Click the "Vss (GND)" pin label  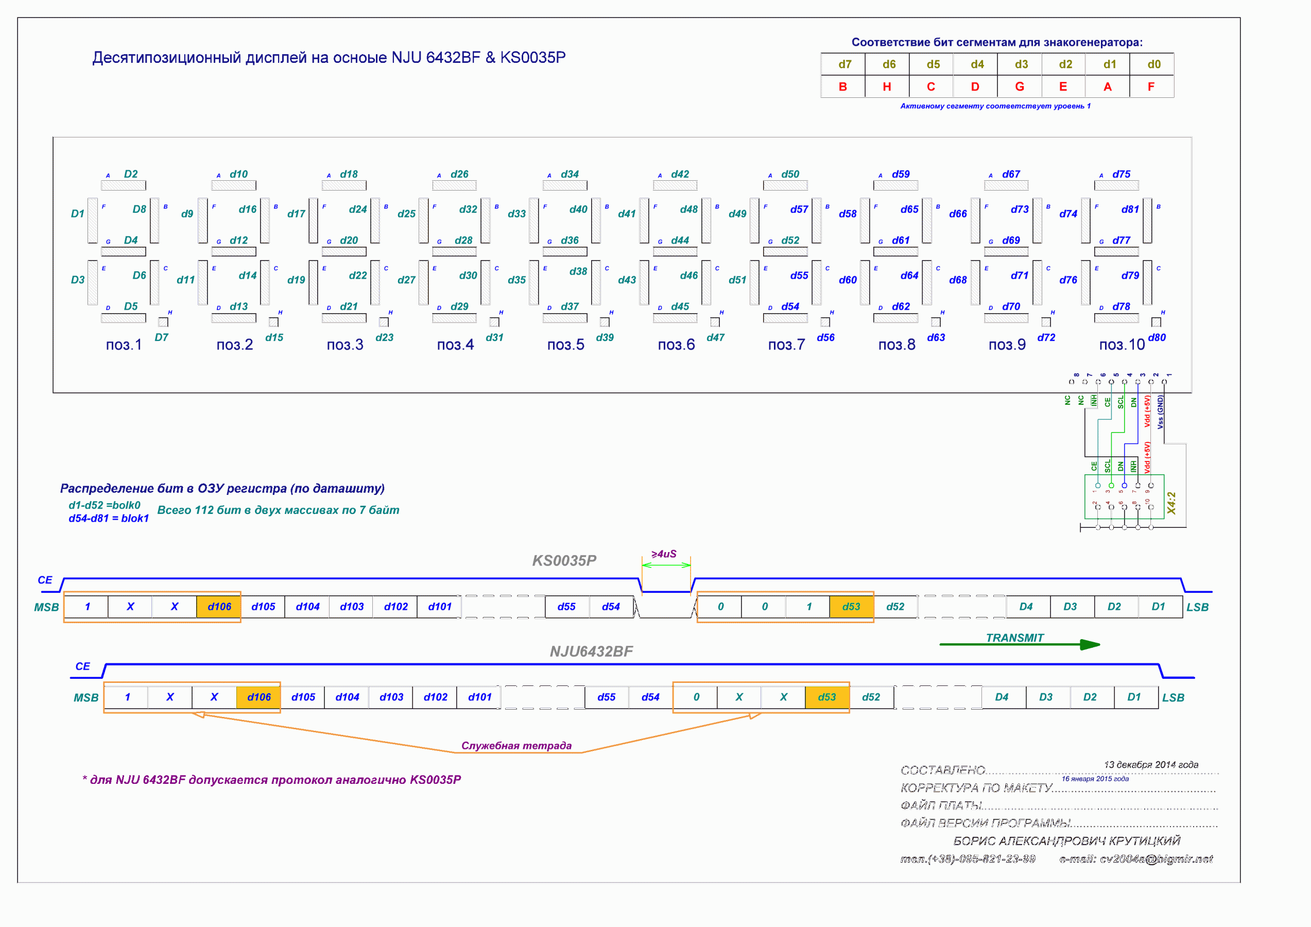point(1160,412)
